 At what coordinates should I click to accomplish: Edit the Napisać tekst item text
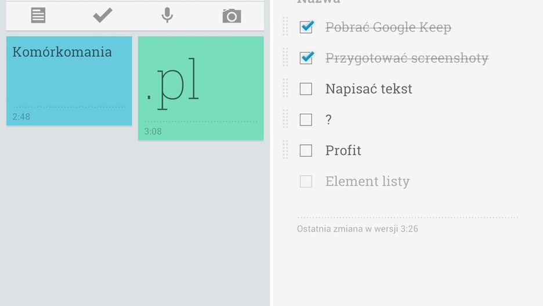pos(368,89)
